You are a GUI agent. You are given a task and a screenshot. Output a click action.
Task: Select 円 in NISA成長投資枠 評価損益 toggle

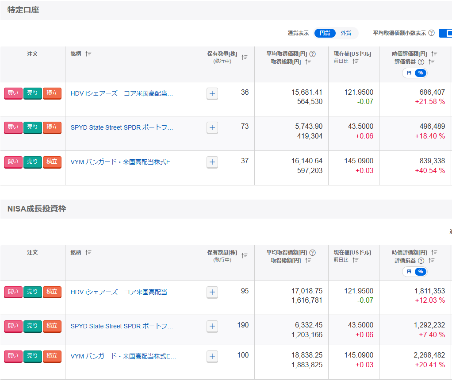pos(409,272)
